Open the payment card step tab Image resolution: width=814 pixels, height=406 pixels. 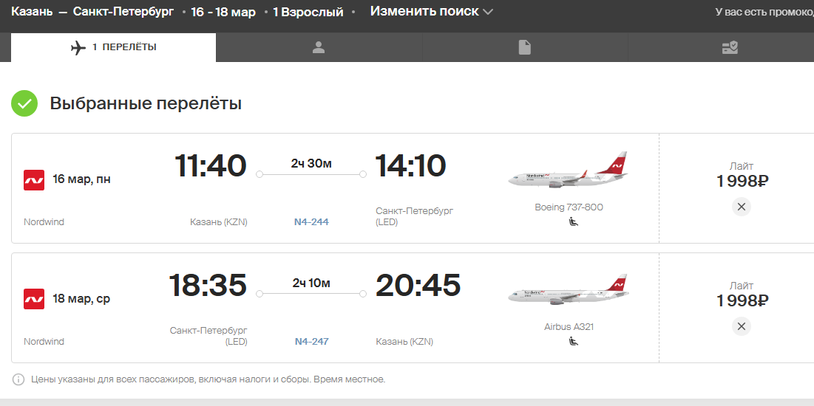pyautogui.click(x=730, y=47)
